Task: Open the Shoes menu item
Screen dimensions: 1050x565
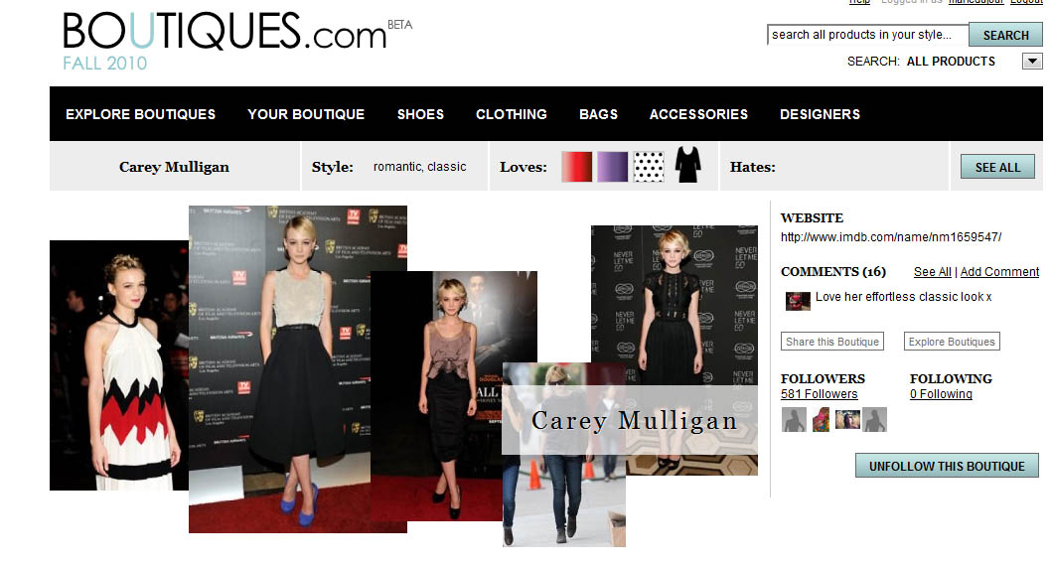Action: point(420,114)
